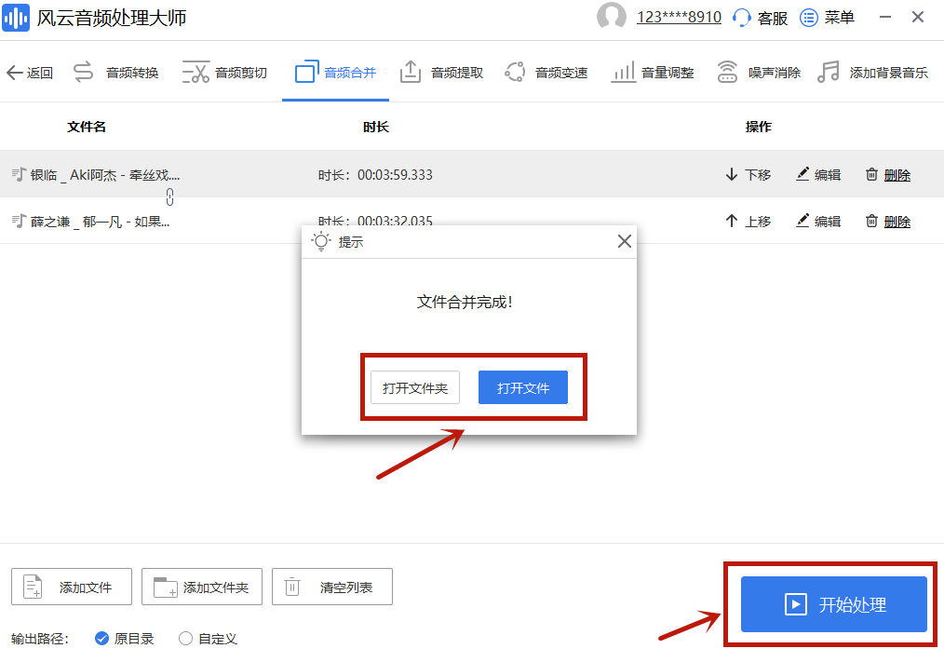The width and height of the screenshot is (944, 662).
Task: Click 打开文件夹 in the dialog
Action: 415,387
